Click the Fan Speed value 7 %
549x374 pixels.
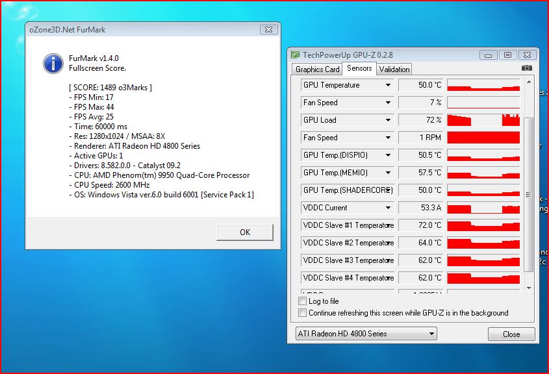421,103
